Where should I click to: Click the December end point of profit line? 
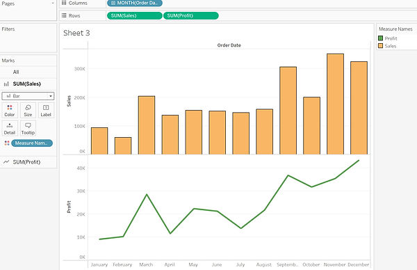[x=359, y=160]
